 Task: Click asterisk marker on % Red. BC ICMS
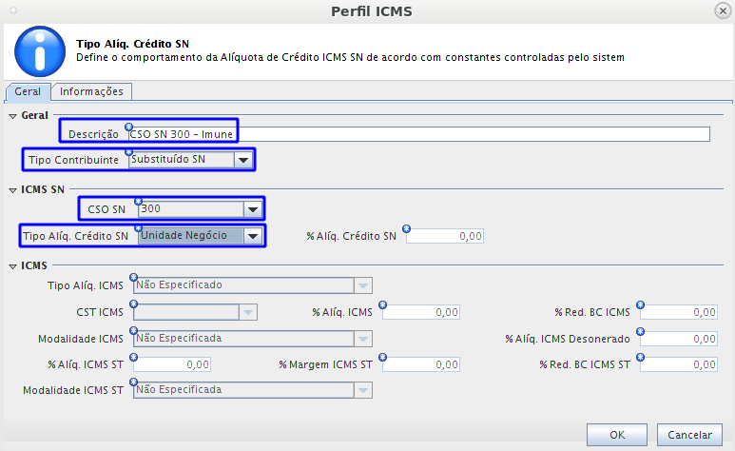[640, 305]
